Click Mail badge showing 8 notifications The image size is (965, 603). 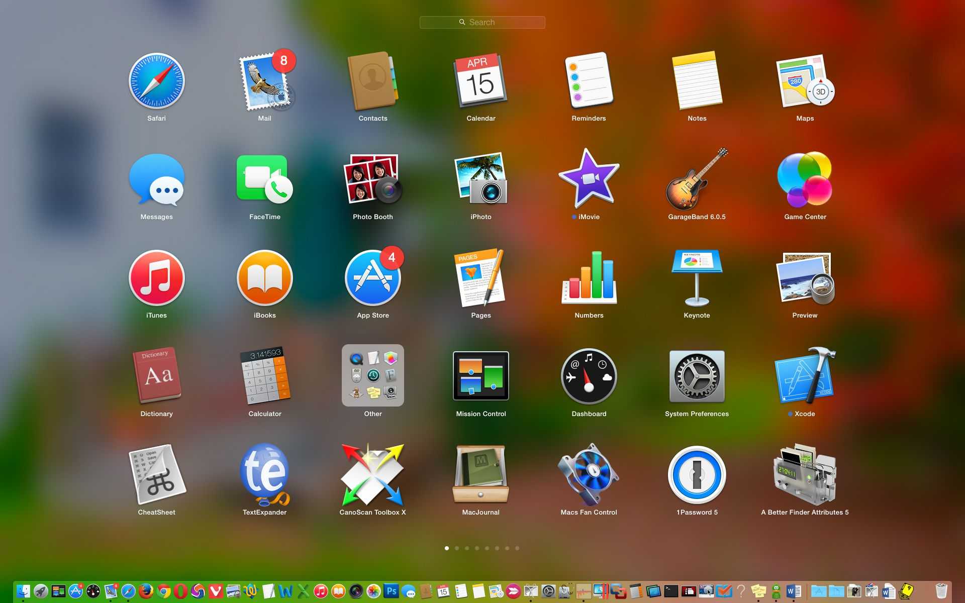tap(283, 62)
